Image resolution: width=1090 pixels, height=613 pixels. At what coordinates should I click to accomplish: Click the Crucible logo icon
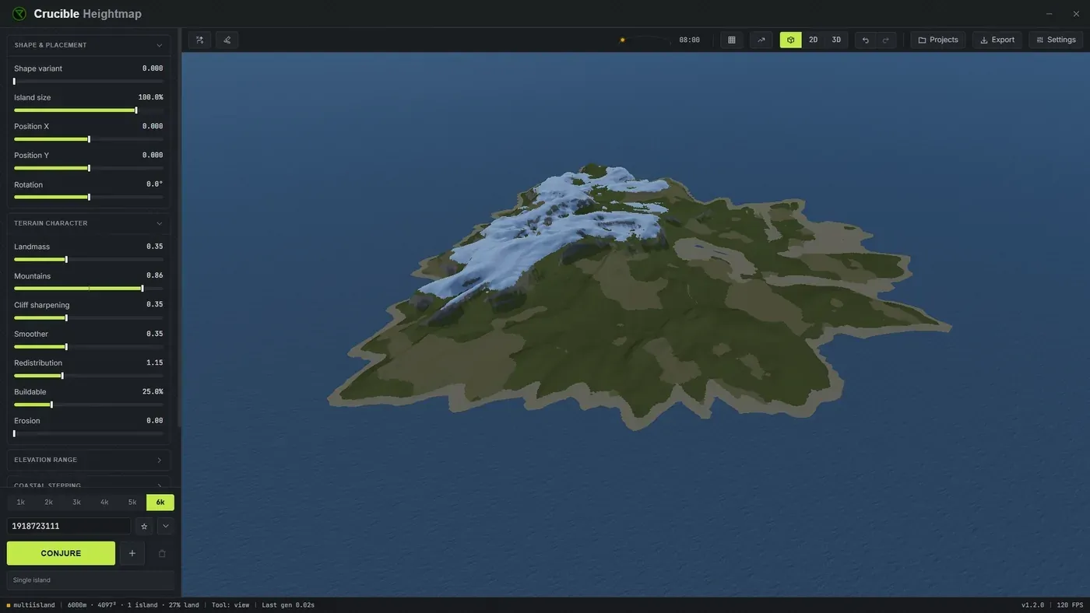19,14
